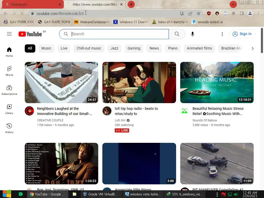Open the Healing Music thumbnail
264x198 pixels.
pyautogui.click(x=217, y=82)
